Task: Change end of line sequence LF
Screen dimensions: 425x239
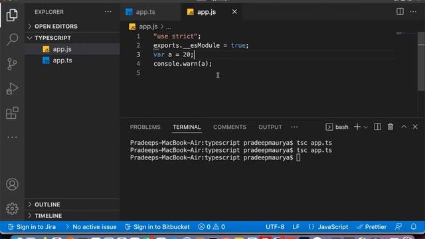Action: coord(296,227)
